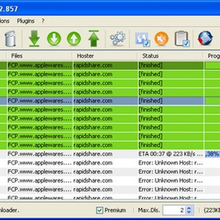Click '[finished]' in the dark green top row
The image size is (220, 220).
coord(150,65)
